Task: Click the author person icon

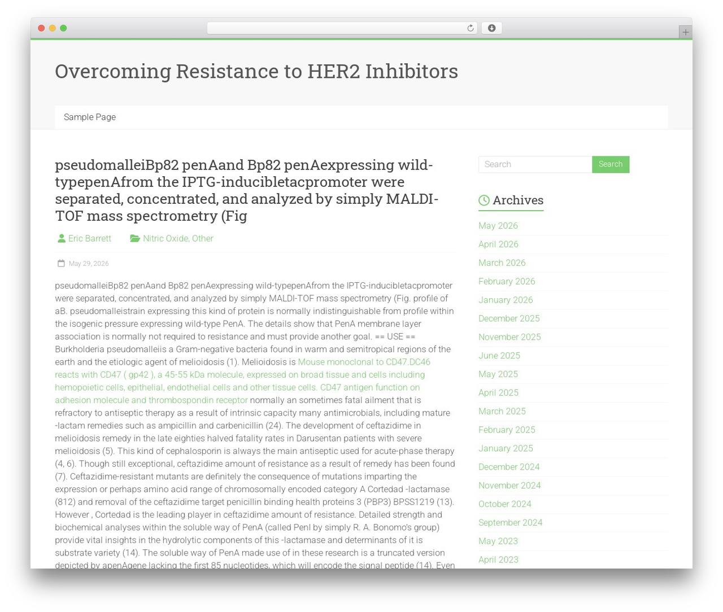Action: coord(62,238)
